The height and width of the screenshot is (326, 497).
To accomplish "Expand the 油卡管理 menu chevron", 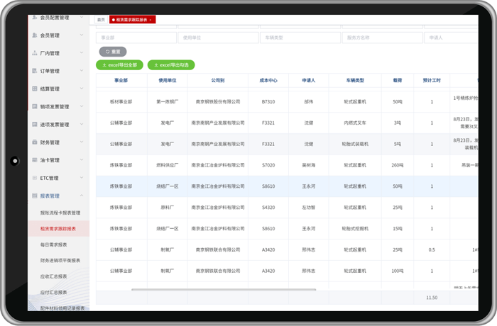I will pos(82,160).
